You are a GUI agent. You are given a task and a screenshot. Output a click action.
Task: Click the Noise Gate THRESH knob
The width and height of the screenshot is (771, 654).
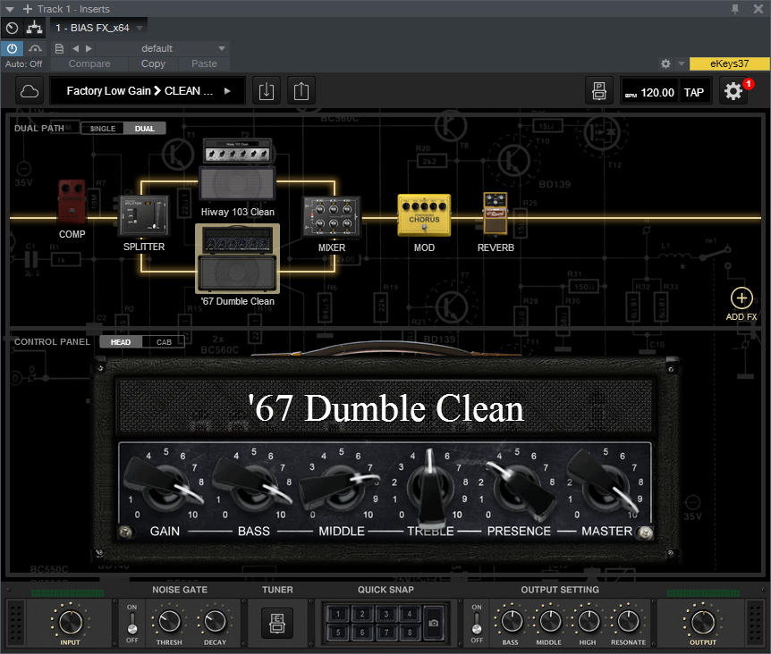pos(169,622)
